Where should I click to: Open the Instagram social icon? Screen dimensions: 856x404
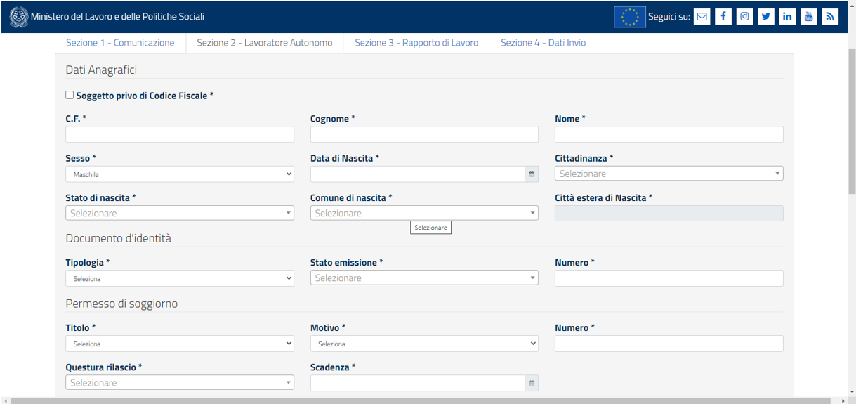pyautogui.click(x=744, y=17)
